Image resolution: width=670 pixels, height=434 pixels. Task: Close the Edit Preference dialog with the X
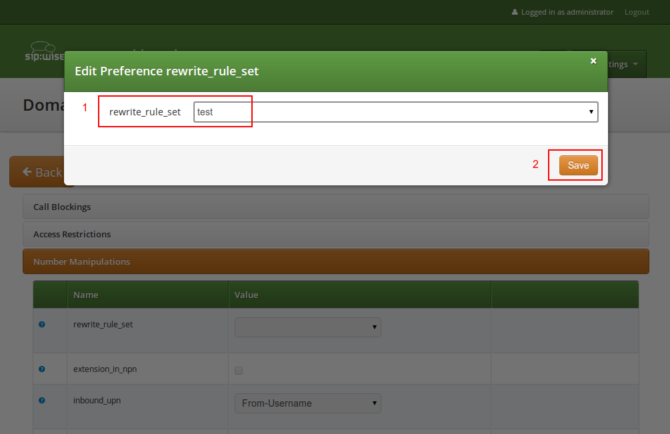593,61
